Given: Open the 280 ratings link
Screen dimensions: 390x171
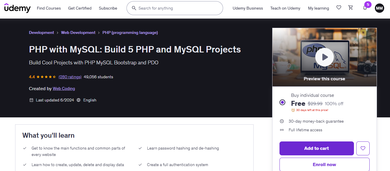Looking at the screenshot, I should [70, 77].
